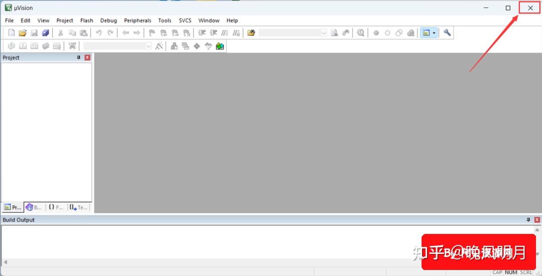The height and width of the screenshot is (276, 542).
Task: Click the Insert Breakpoint circle icon
Action: (x=376, y=33)
